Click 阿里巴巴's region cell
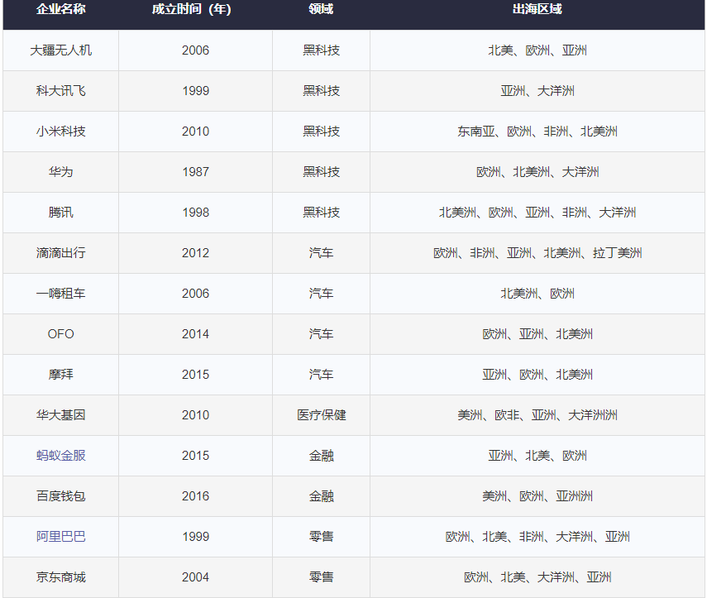 pos(537,537)
